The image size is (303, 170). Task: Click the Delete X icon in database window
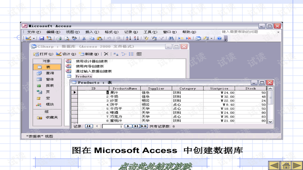coord(106,54)
